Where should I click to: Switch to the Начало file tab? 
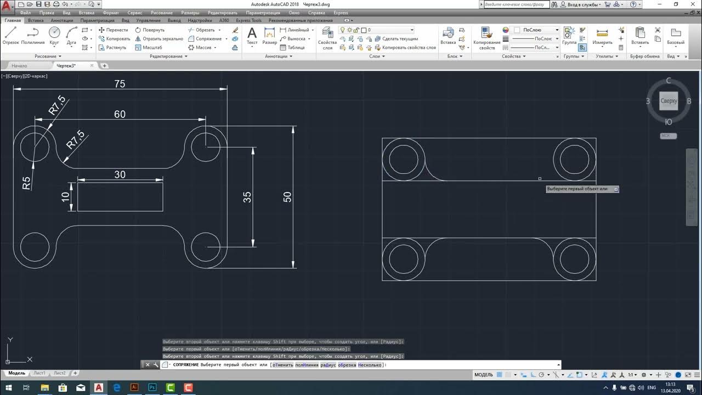coord(19,66)
